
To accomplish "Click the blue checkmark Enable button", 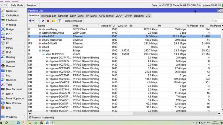I will 43,21.
